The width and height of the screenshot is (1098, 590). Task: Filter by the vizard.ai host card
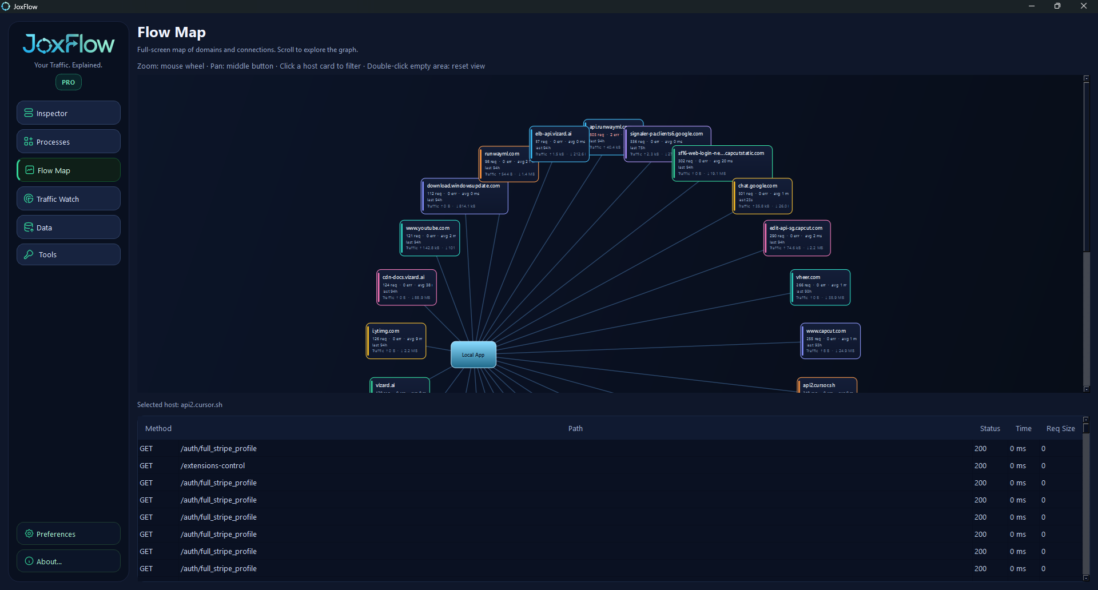(x=400, y=385)
